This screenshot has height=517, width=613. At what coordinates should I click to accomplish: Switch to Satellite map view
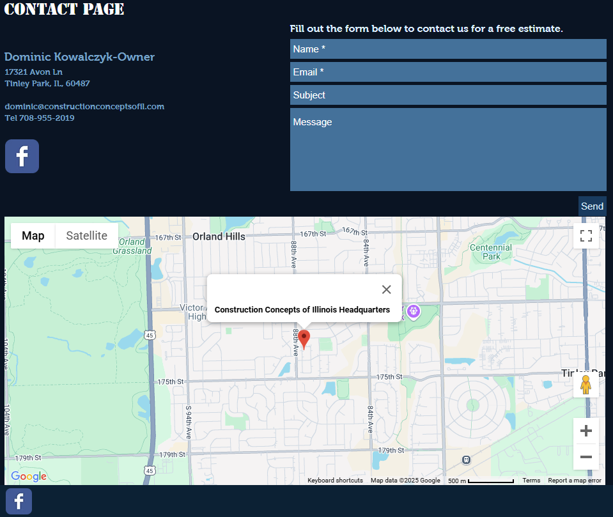[x=86, y=236]
